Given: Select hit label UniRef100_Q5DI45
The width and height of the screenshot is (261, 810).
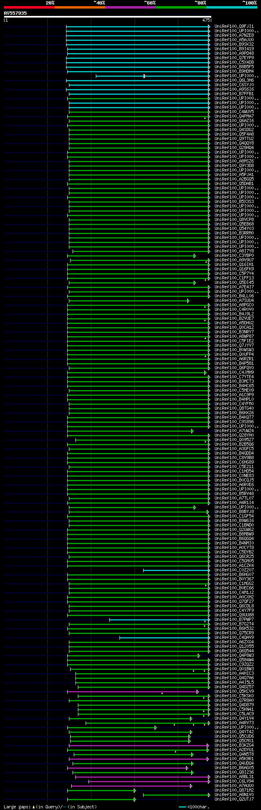Looking at the screenshot, I should pyautogui.click(x=234, y=283).
